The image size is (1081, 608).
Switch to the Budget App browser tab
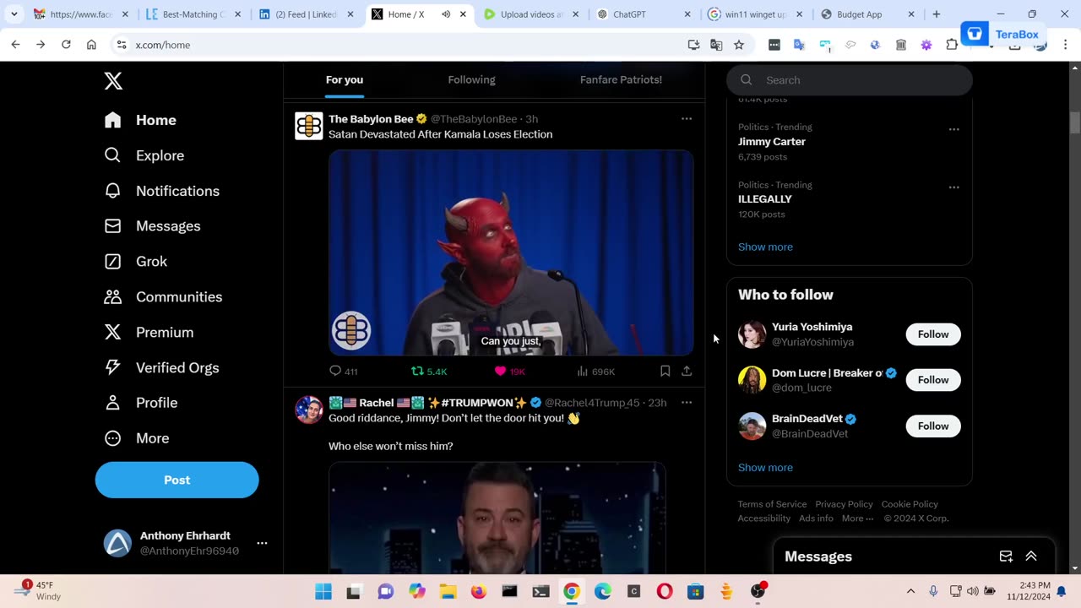click(867, 14)
